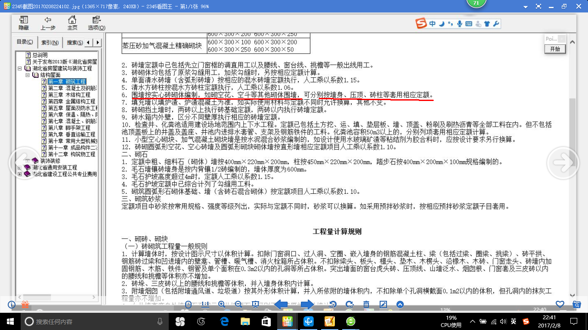Expand the 湖北省建设工程公共专业费用 tree node
Screen dimensions: 588x330
[x=20, y=174]
